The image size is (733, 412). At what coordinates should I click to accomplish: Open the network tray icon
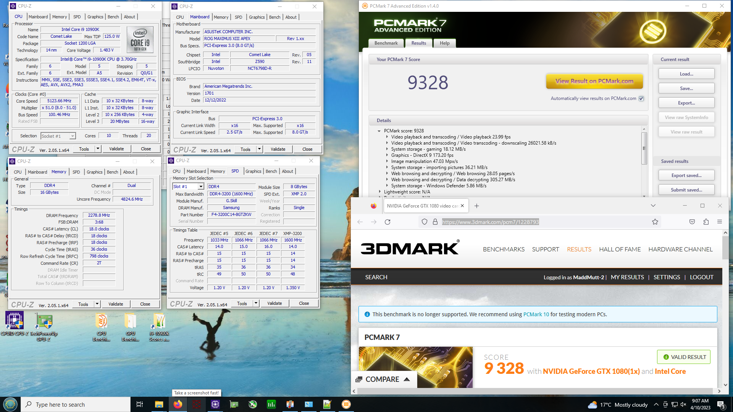click(x=675, y=404)
